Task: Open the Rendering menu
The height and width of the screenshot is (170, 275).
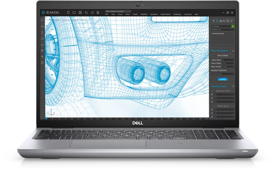Action: coord(177,14)
